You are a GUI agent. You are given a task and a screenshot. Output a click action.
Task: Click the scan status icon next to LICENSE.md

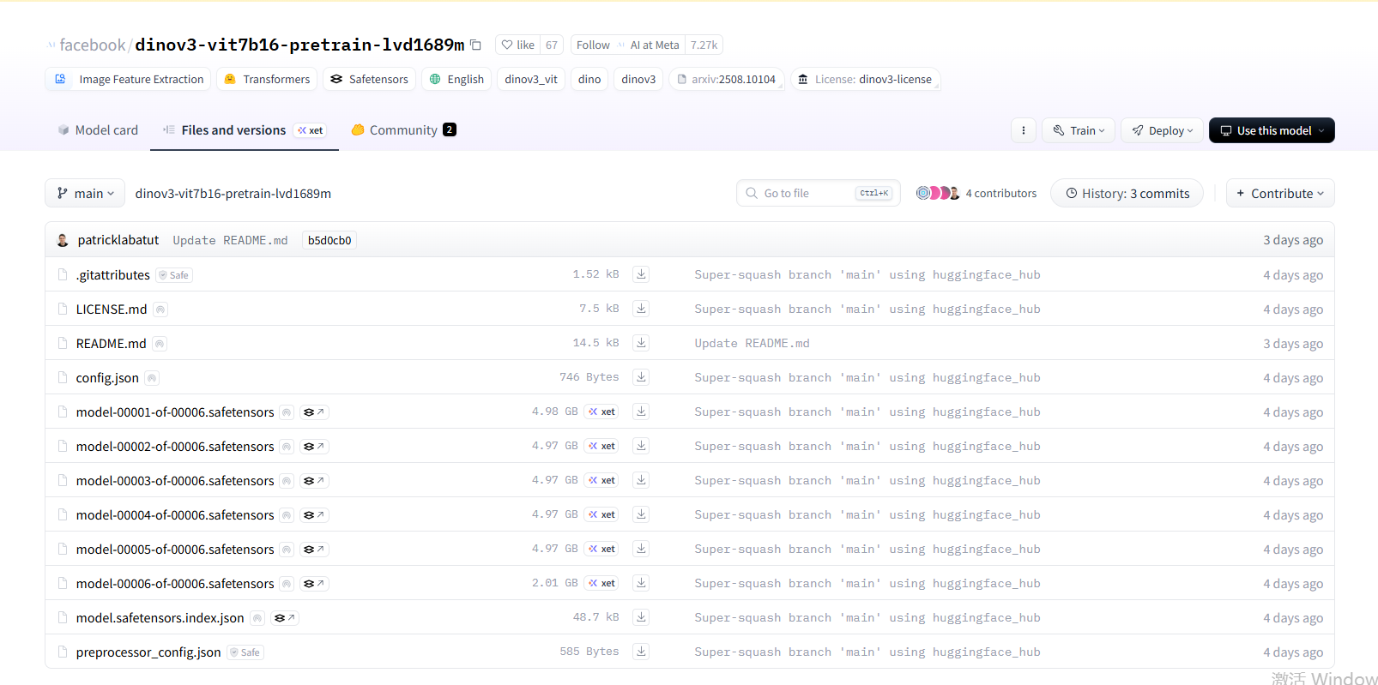click(160, 309)
